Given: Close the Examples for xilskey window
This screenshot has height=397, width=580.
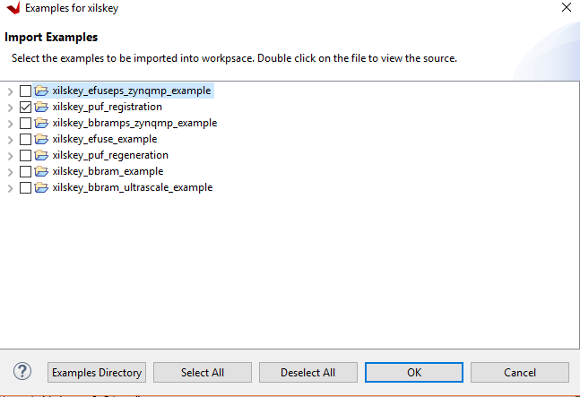Looking at the screenshot, I should click(x=566, y=7).
